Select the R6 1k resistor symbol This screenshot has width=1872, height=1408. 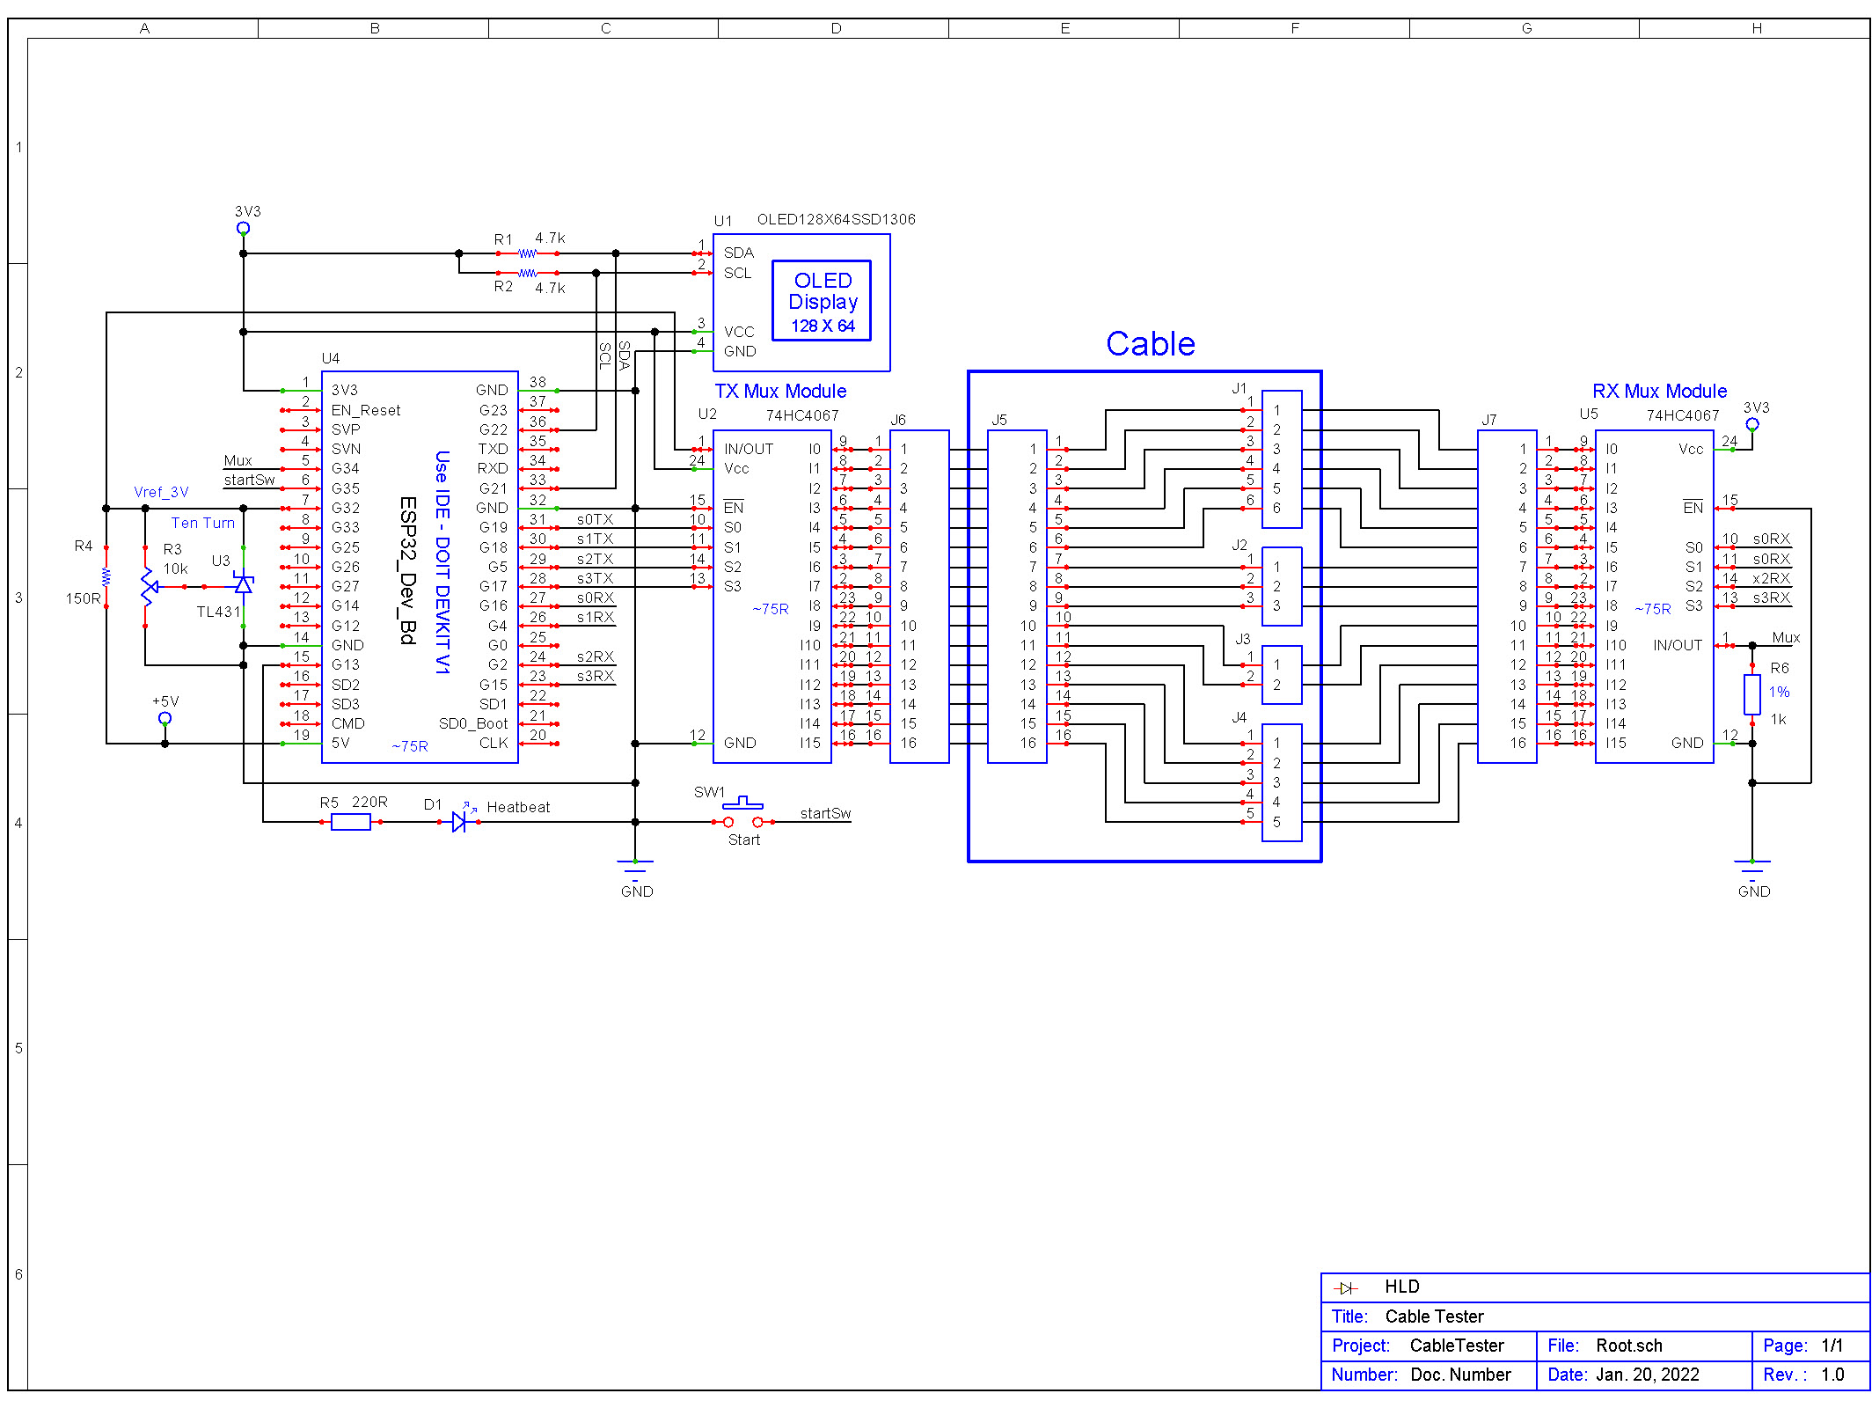point(1751,694)
